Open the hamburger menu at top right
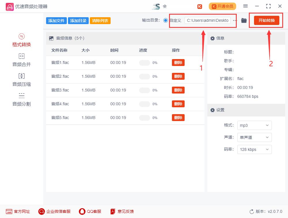Viewport: 288px width, 218px height. click(x=245, y=6)
